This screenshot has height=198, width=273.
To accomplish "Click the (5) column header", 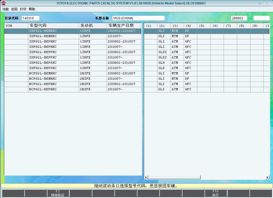I will (x=204, y=26).
